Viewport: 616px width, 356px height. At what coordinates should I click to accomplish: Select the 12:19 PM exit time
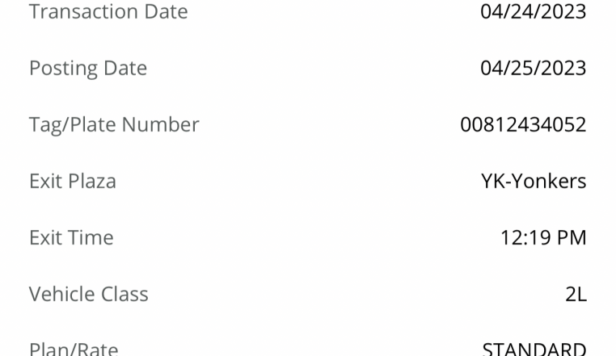[543, 237]
